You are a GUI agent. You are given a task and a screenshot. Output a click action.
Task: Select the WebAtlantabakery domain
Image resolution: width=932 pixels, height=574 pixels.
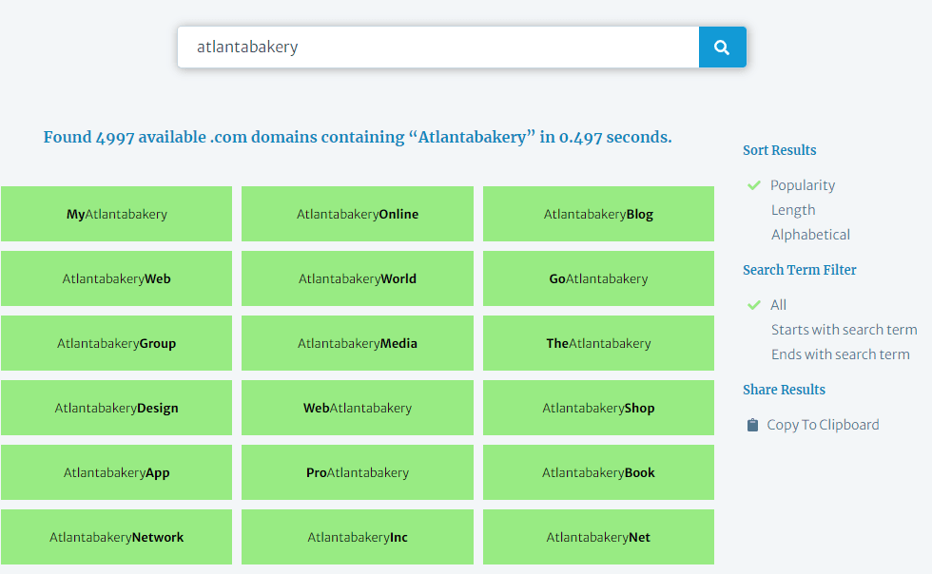tap(357, 408)
